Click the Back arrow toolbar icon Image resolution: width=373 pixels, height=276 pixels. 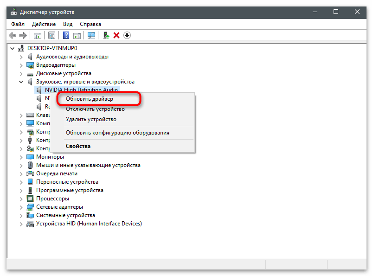(x=13, y=35)
